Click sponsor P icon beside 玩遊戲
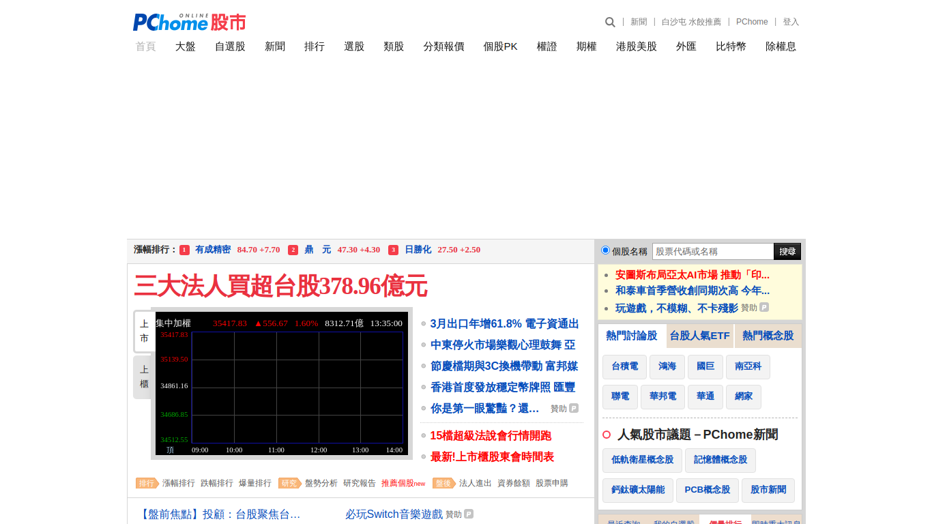The image size is (932, 524). (764, 307)
